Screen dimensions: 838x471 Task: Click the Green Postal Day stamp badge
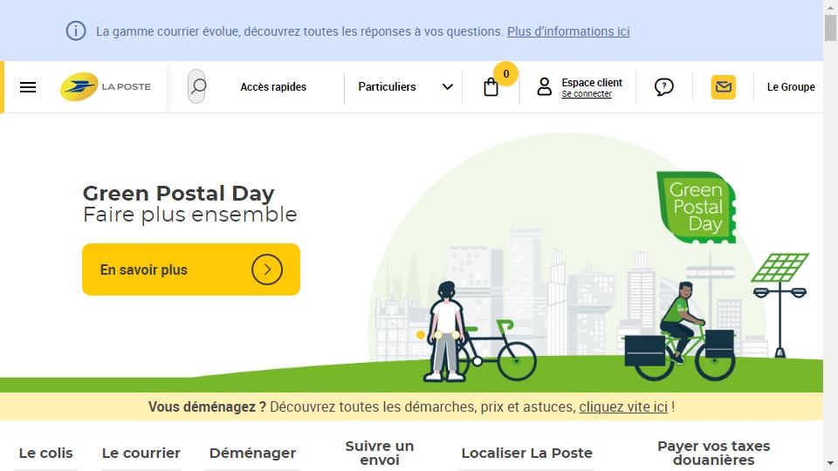697,208
